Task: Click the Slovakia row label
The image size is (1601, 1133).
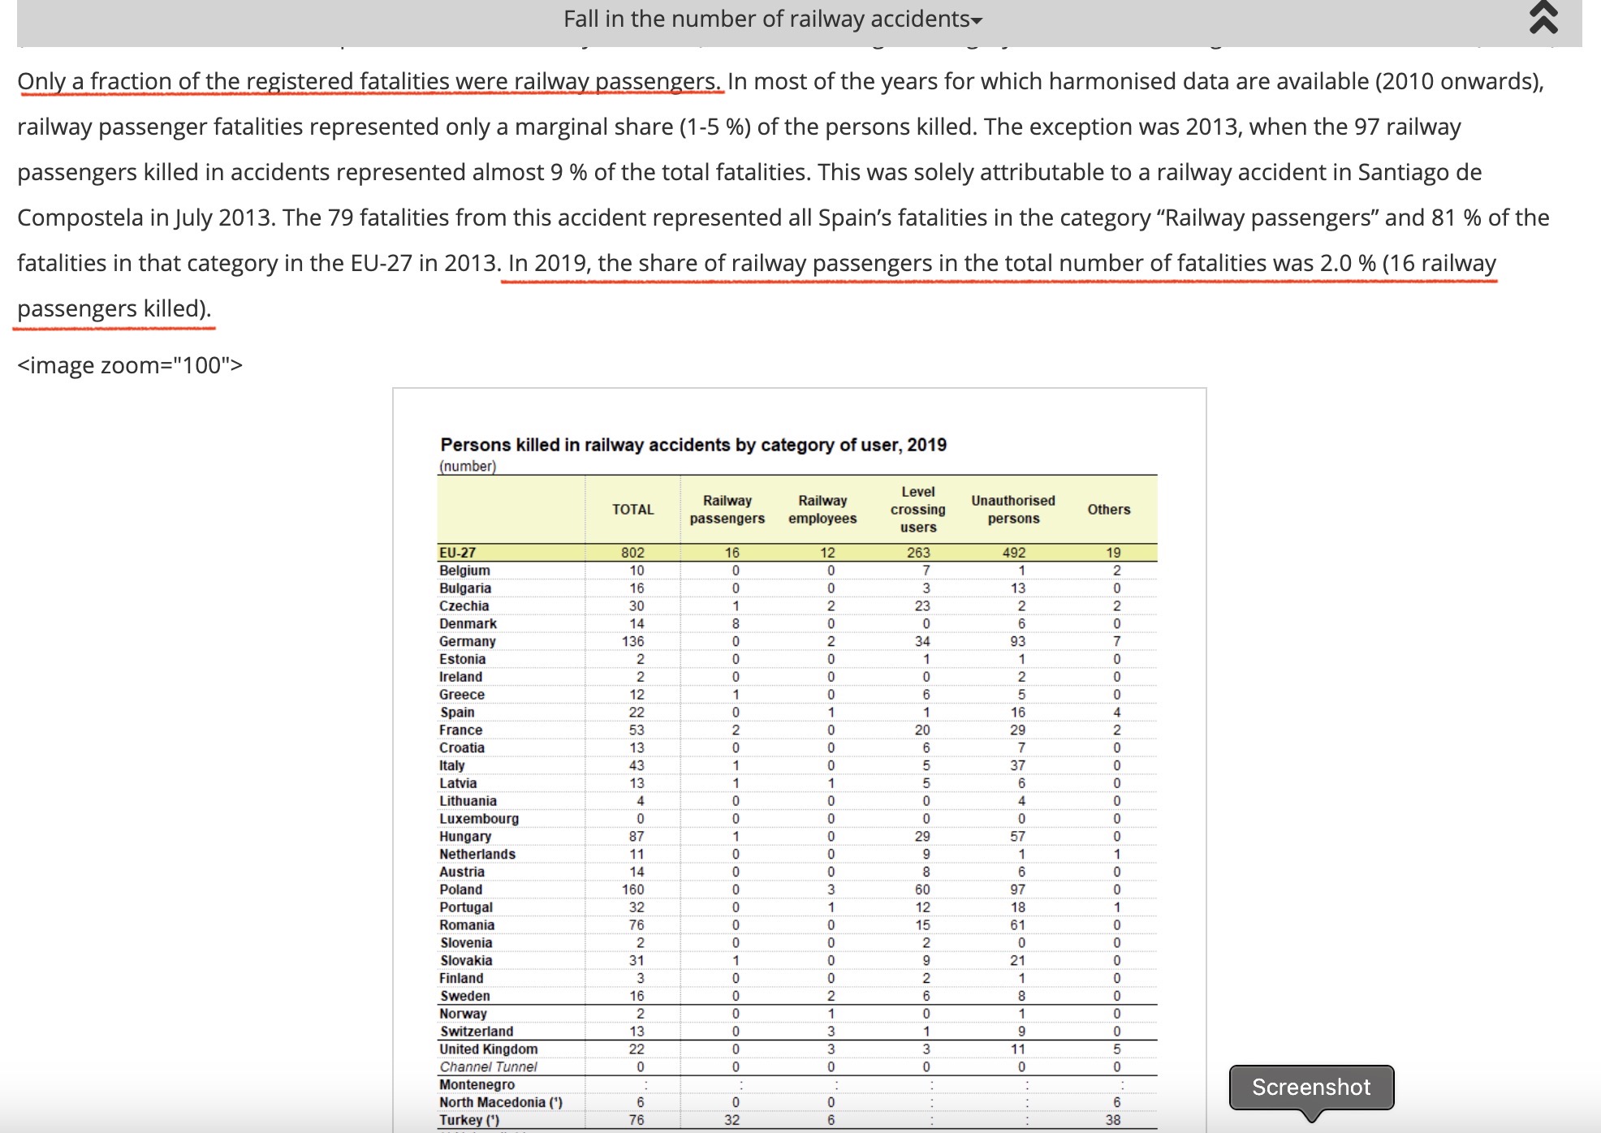Action: coord(466,961)
